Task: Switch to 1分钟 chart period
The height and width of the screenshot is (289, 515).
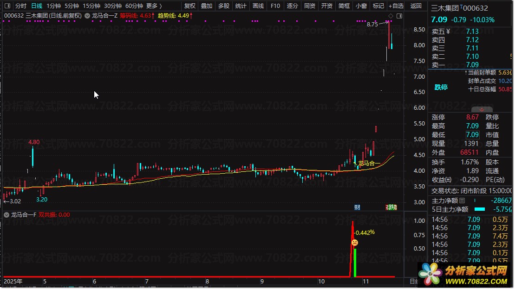Action: coord(53,6)
